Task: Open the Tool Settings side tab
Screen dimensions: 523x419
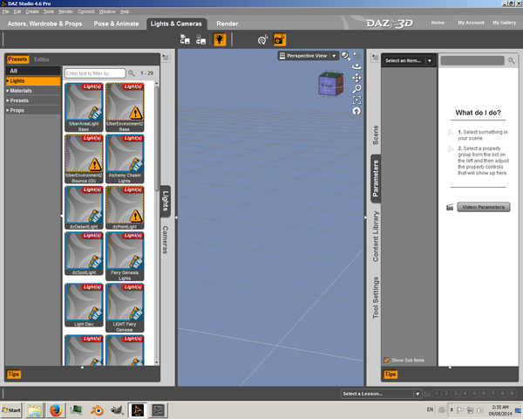Action: pyautogui.click(x=376, y=298)
